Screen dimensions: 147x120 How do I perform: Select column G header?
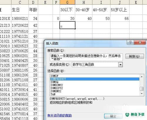coord(67,2)
